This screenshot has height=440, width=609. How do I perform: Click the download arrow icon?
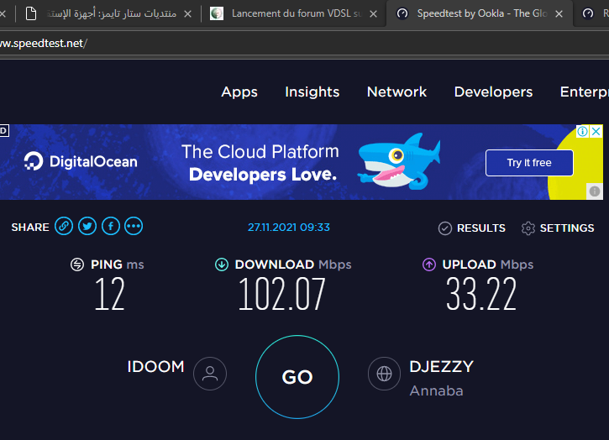pos(222,265)
